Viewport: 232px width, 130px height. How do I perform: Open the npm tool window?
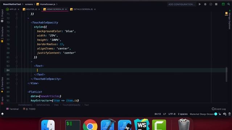(2, 100)
